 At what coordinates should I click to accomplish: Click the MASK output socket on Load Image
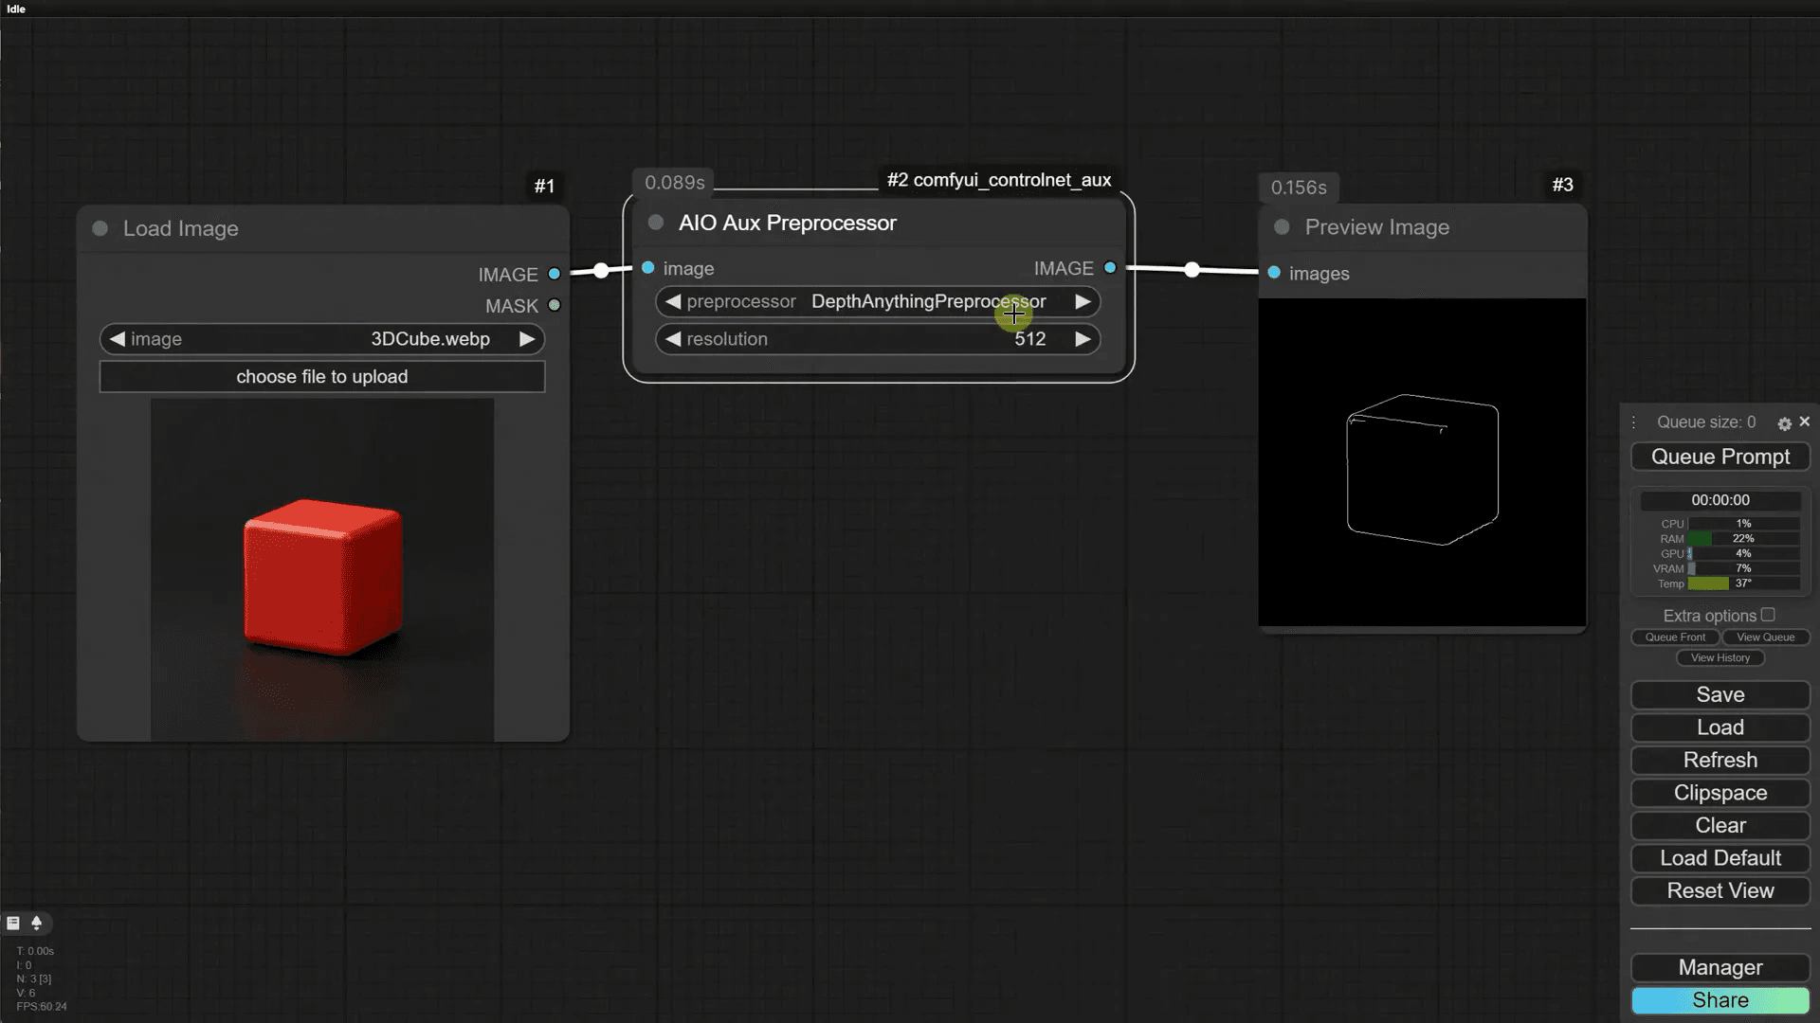[555, 306]
